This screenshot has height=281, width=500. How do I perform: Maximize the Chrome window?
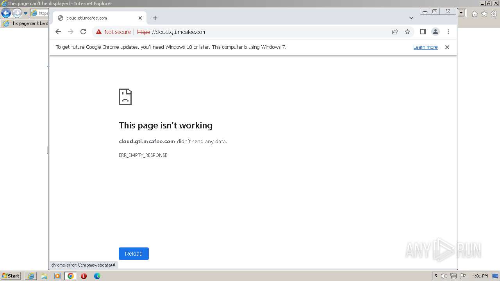pyautogui.click(x=435, y=12)
